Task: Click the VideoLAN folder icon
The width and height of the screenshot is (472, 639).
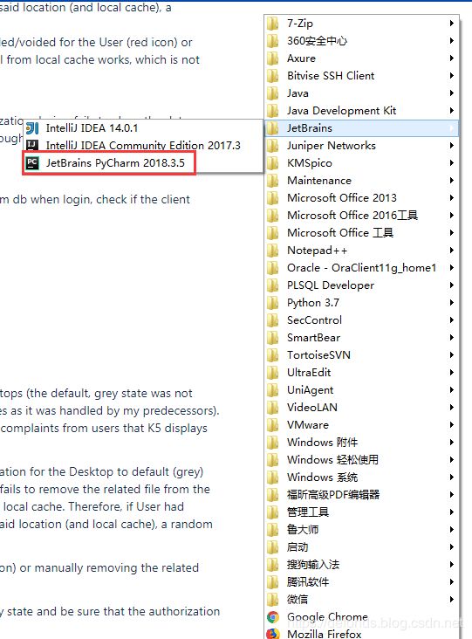Action: pos(272,408)
